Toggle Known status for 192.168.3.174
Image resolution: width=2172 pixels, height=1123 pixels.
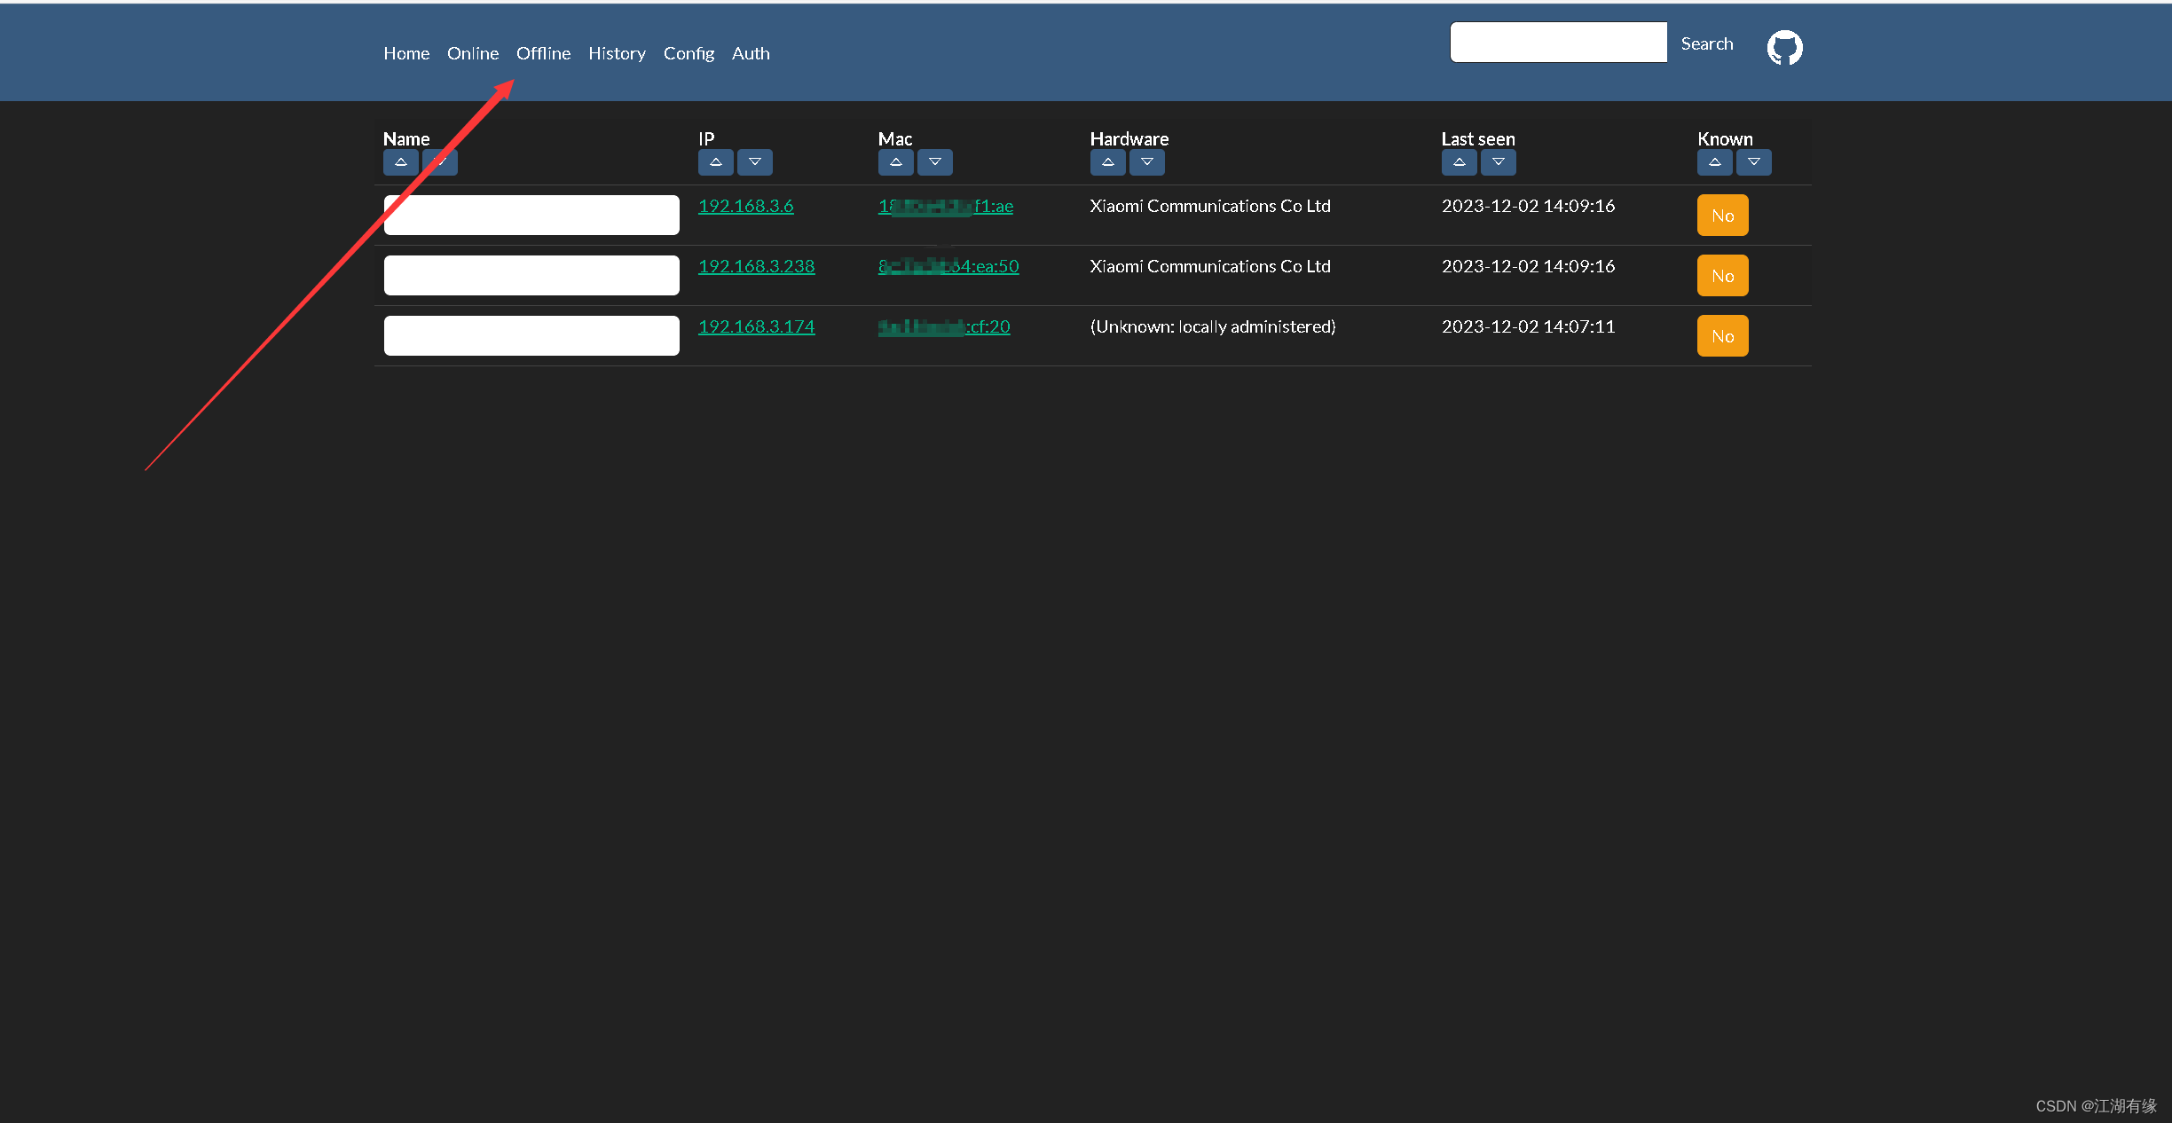1722,336
